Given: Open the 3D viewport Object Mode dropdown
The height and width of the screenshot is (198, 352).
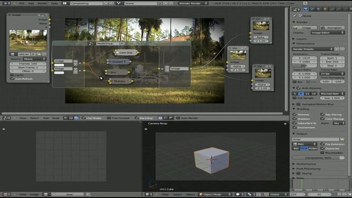Looking at the screenshot, I should 215,194.
